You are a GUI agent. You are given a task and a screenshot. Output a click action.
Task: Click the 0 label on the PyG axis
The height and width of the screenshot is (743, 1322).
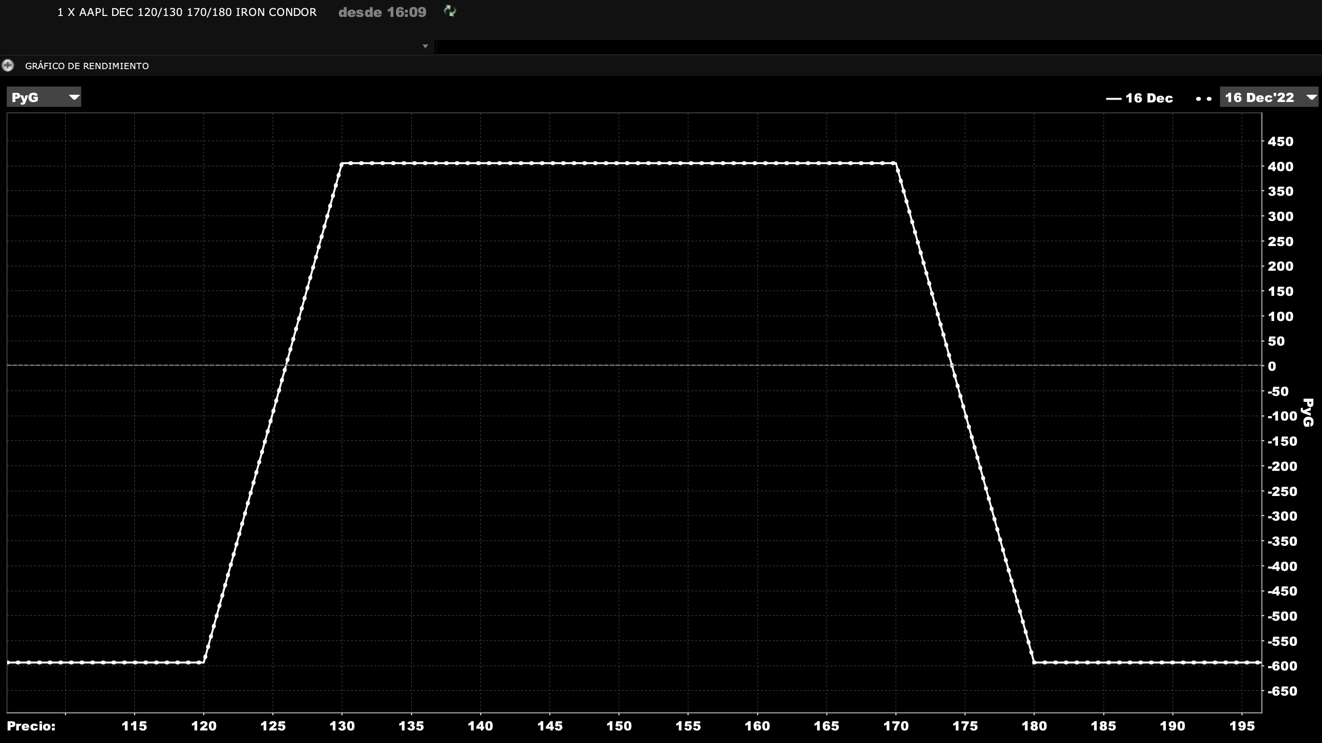click(x=1272, y=366)
